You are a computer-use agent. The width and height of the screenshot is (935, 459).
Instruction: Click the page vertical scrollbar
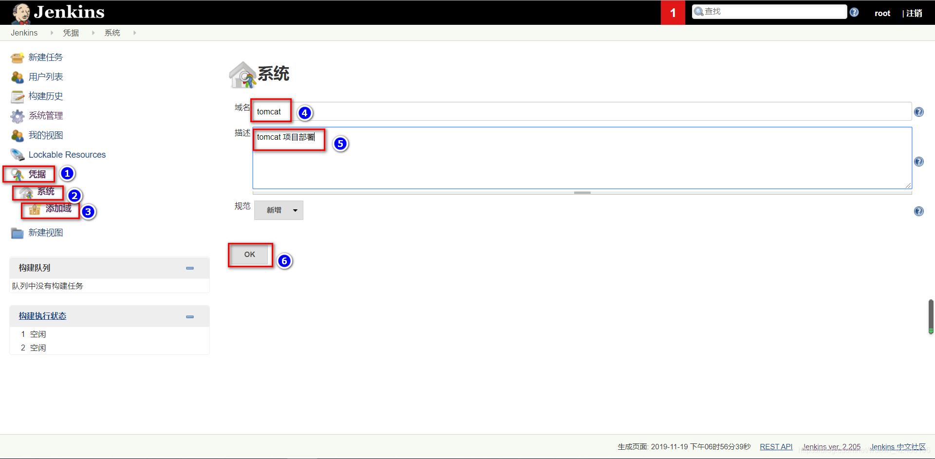(931, 316)
